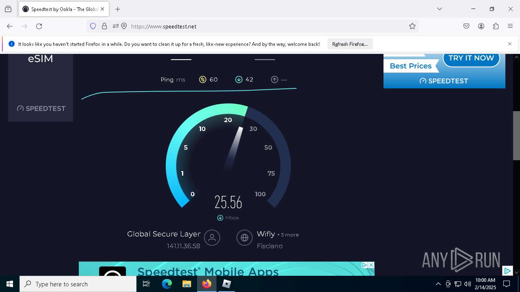Click Global Secure Layer provider name
The image size is (520, 292).
tap(164, 234)
